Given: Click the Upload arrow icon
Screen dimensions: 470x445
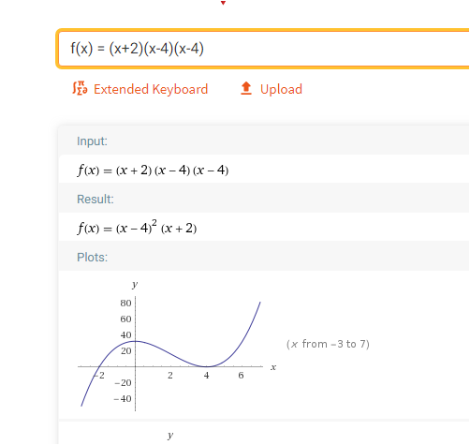Looking at the screenshot, I should point(246,88).
